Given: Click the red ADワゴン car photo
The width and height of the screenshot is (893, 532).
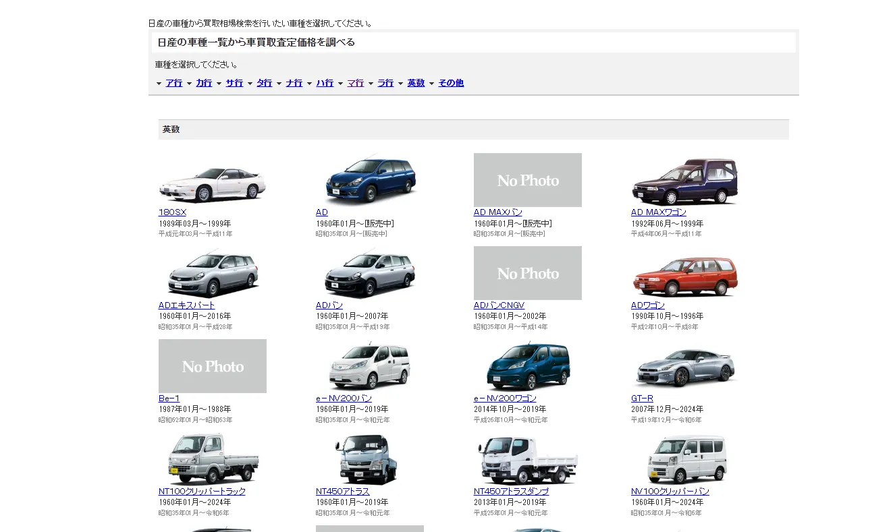Looking at the screenshot, I should pos(685,274).
